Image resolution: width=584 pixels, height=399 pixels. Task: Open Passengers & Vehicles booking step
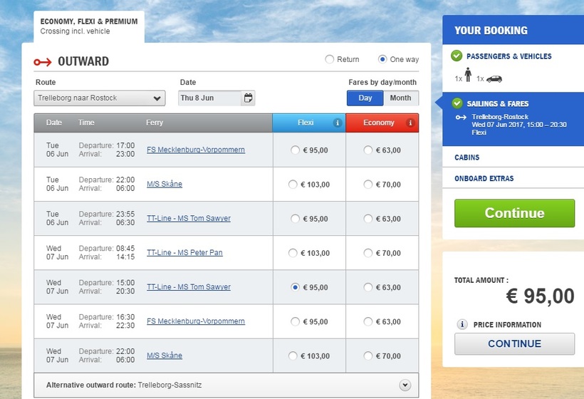[509, 56]
